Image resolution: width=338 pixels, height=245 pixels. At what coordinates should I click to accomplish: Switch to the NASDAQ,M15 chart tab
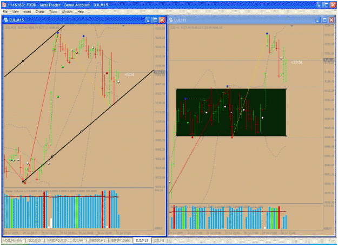coord(57,240)
